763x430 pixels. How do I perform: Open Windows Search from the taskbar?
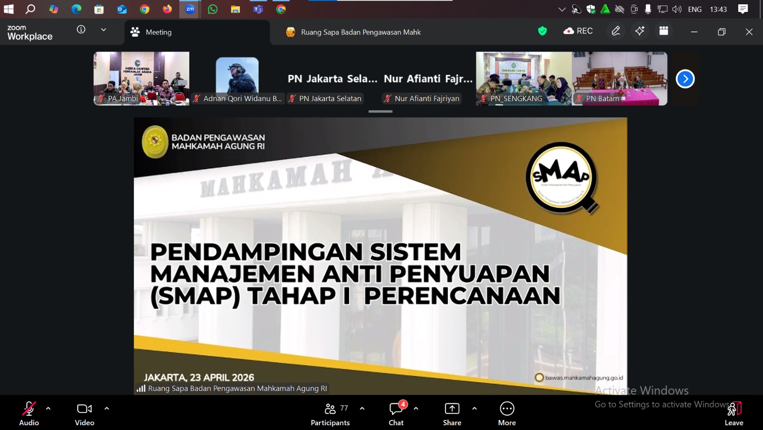pos(31,9)
